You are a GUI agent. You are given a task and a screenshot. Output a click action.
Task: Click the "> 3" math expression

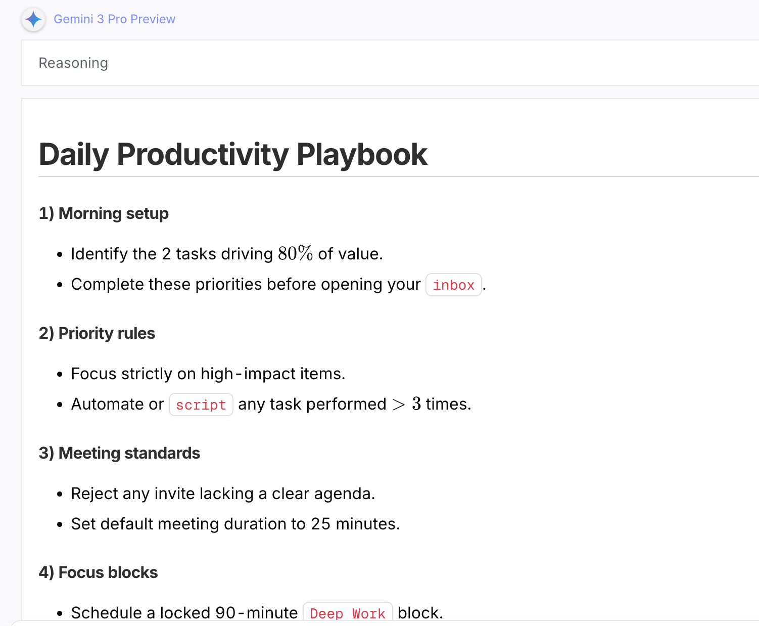point(406,404)
